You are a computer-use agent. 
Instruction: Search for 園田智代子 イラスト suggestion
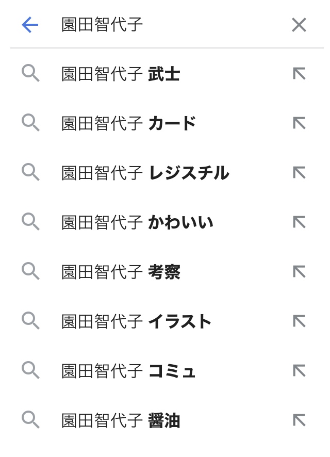137,322
